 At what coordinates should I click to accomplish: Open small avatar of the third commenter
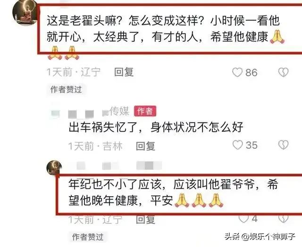click(x=54, y=167)
